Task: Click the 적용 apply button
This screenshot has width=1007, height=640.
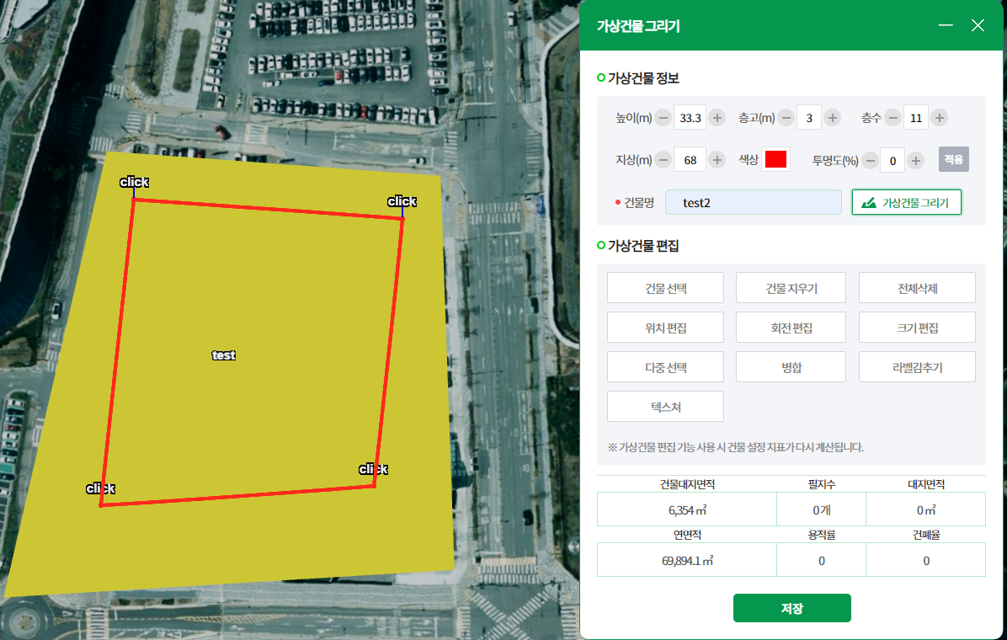Action: point(954,159)
